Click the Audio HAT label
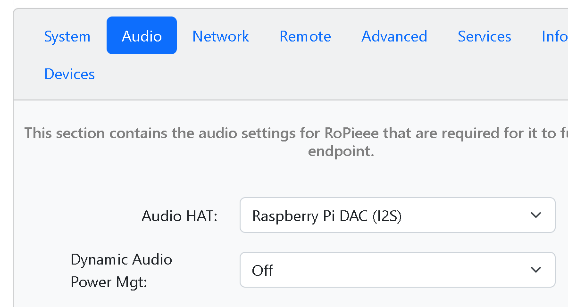The width and height of the screenshot is (568, 307). click(179, 216)
